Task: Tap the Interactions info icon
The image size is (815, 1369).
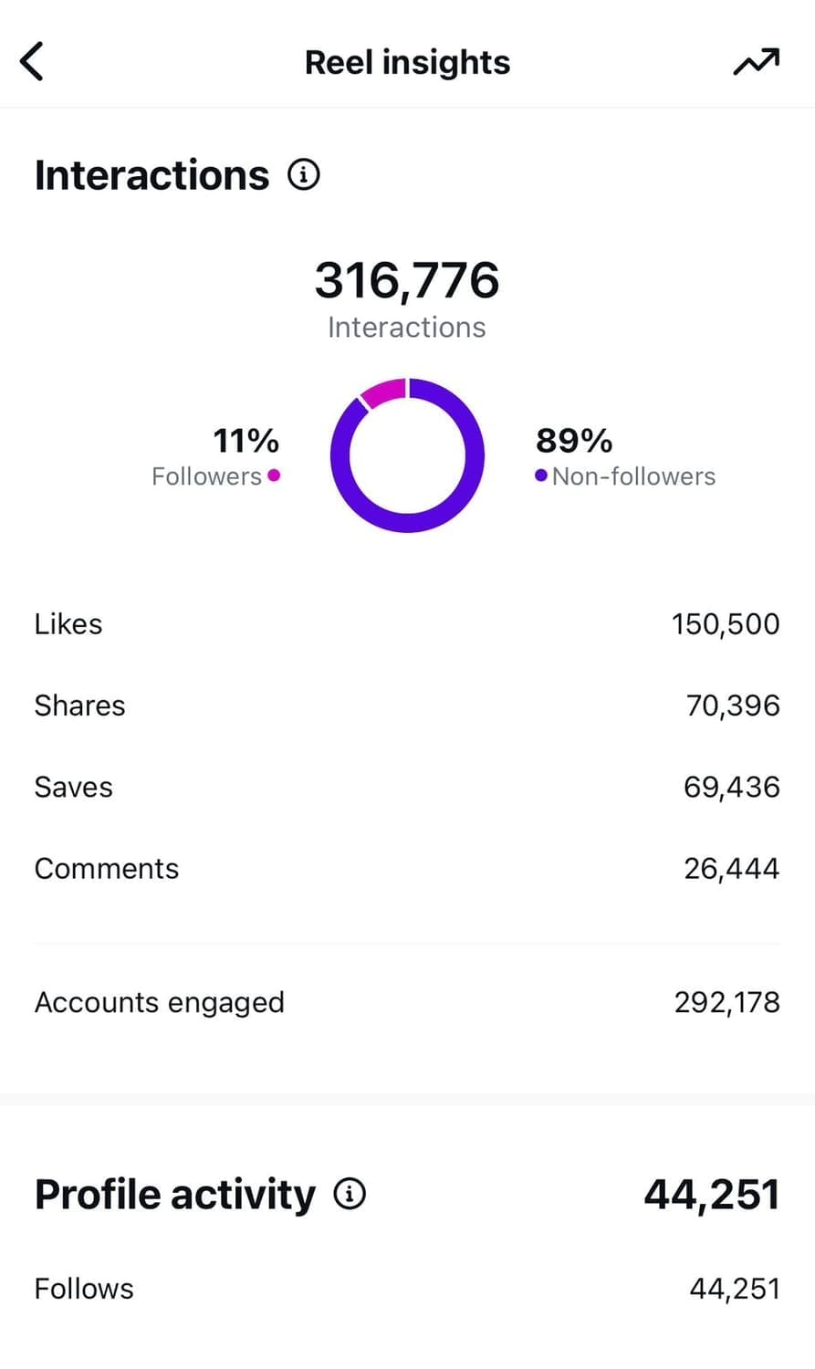Action: pos(304,174)
